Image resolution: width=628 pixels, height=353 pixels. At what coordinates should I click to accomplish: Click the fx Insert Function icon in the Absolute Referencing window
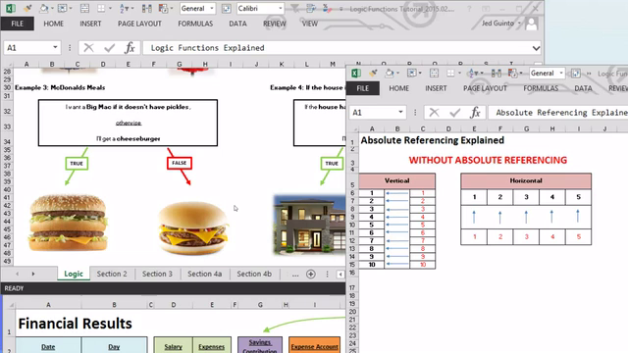tap(475, 113)
